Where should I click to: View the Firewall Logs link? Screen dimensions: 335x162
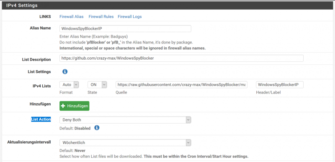[130, 17]
